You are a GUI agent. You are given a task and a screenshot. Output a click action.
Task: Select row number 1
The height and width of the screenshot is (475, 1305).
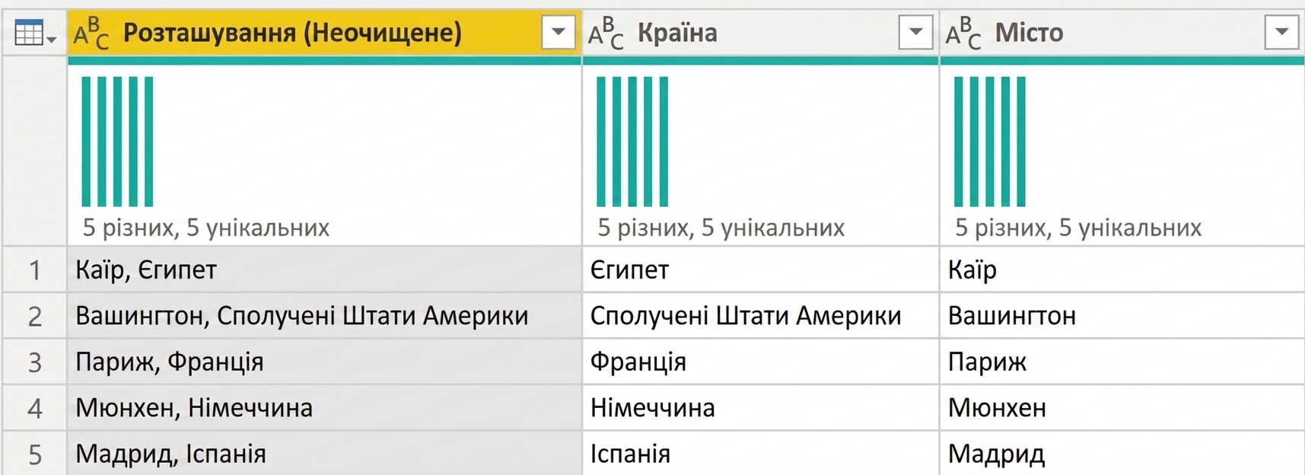35,269
